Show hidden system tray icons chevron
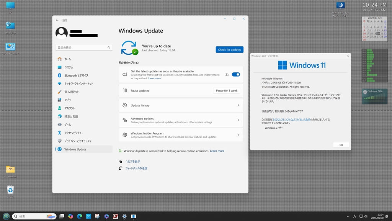This screenshot has height=221, width=392. pos(348,216)
